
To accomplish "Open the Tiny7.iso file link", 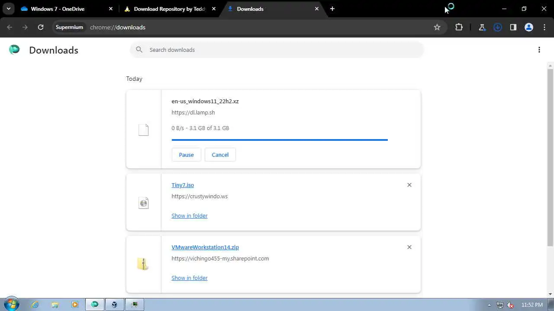I will [183, 185].
